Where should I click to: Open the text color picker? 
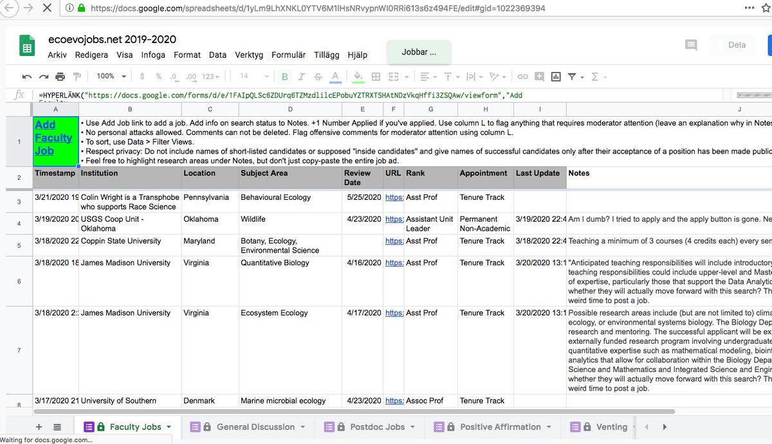pyautogui.click(x=335, y=77)
